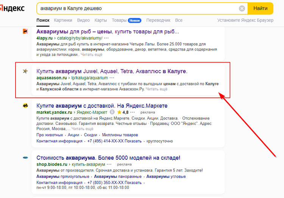Viewport: 284px width, 198px height.
Task: Click the Yandex Market result favicon
Action: click(x=25, y=106)
